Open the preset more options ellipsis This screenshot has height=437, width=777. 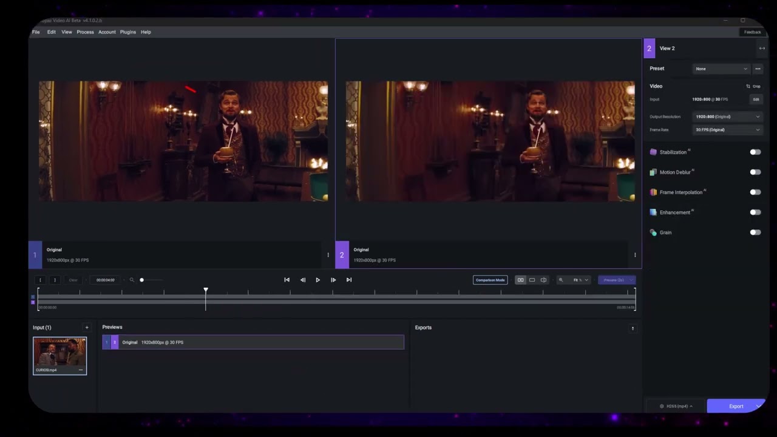(x=758, y=69)
